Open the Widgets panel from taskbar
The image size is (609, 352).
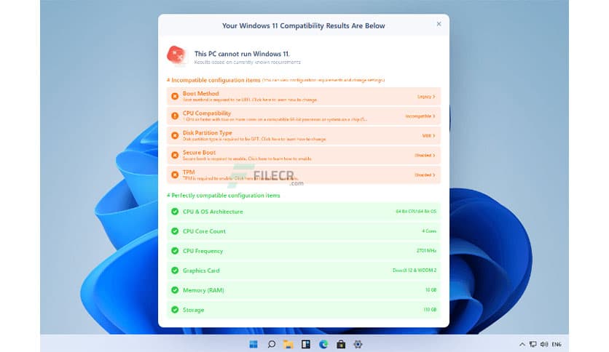click(306, 344)
